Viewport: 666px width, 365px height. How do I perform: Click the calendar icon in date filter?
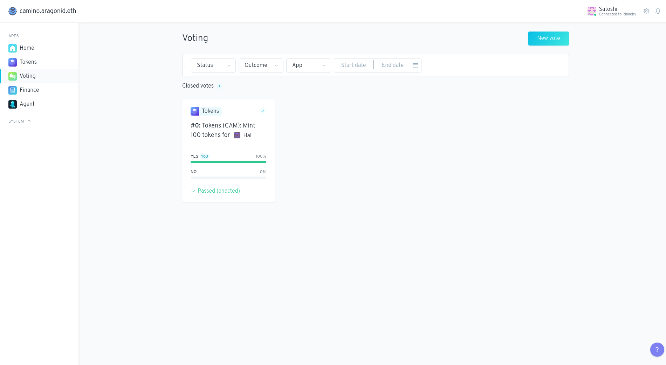(416, 65)
